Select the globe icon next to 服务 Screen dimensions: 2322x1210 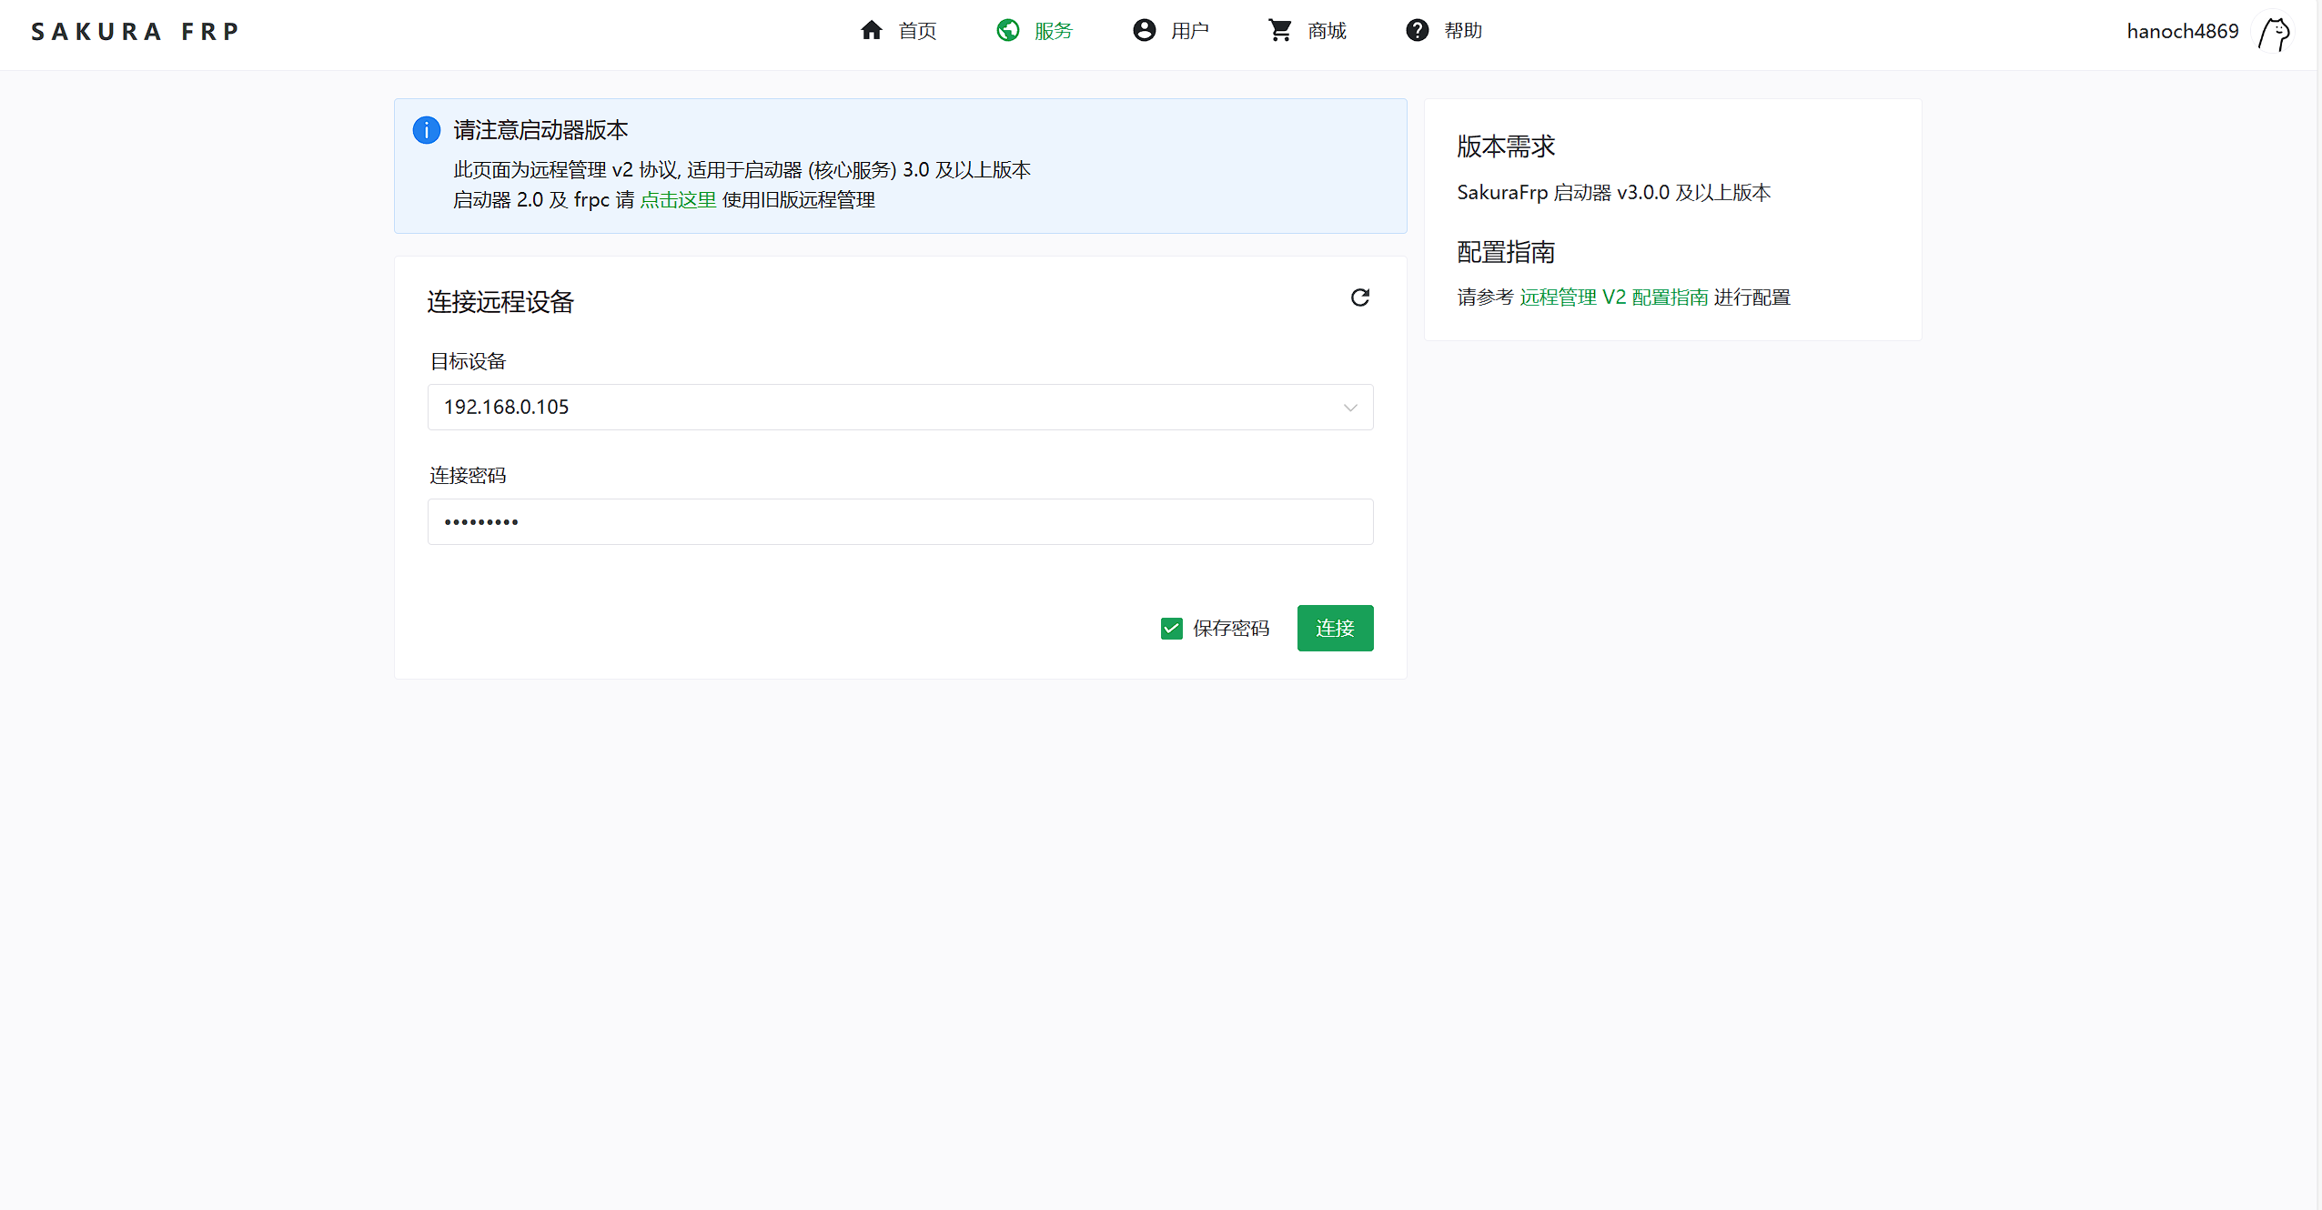point(1007,30)
